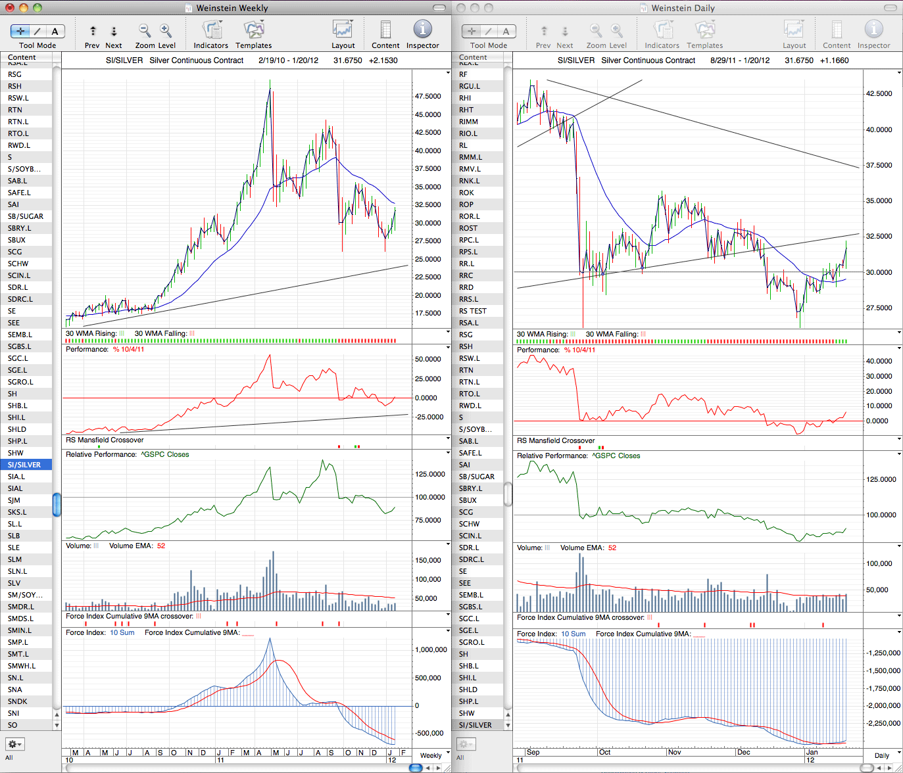Click the Content column header in Weinstein Daily
903x773 pixels.
(477, 57)
